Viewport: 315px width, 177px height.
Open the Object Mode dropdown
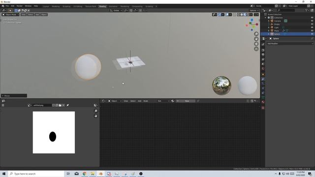[x=11, y=15]
